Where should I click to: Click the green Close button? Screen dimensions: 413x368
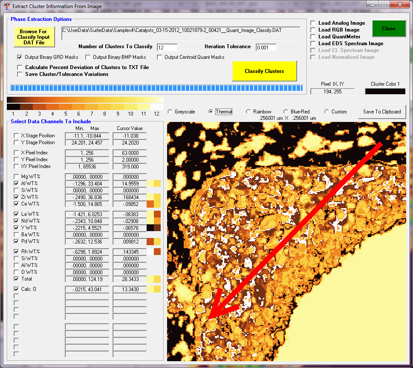(x=388, y=29)
